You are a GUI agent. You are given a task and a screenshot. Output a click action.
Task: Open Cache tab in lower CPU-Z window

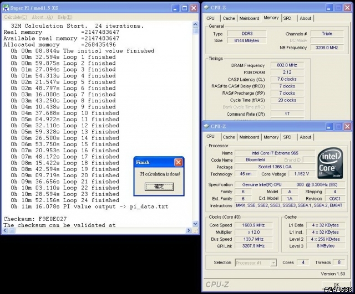tap(229, 137)
